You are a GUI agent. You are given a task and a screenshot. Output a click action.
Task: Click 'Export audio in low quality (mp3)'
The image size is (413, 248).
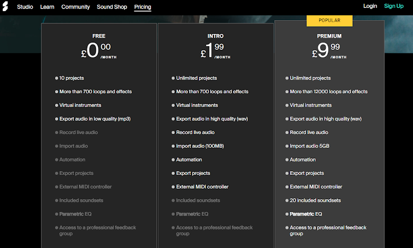(x=95, y=119)
